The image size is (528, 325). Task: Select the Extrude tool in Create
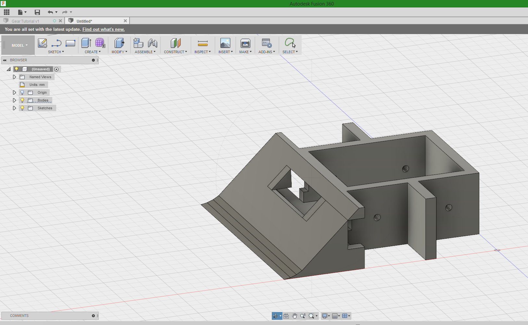click(86, 43)
